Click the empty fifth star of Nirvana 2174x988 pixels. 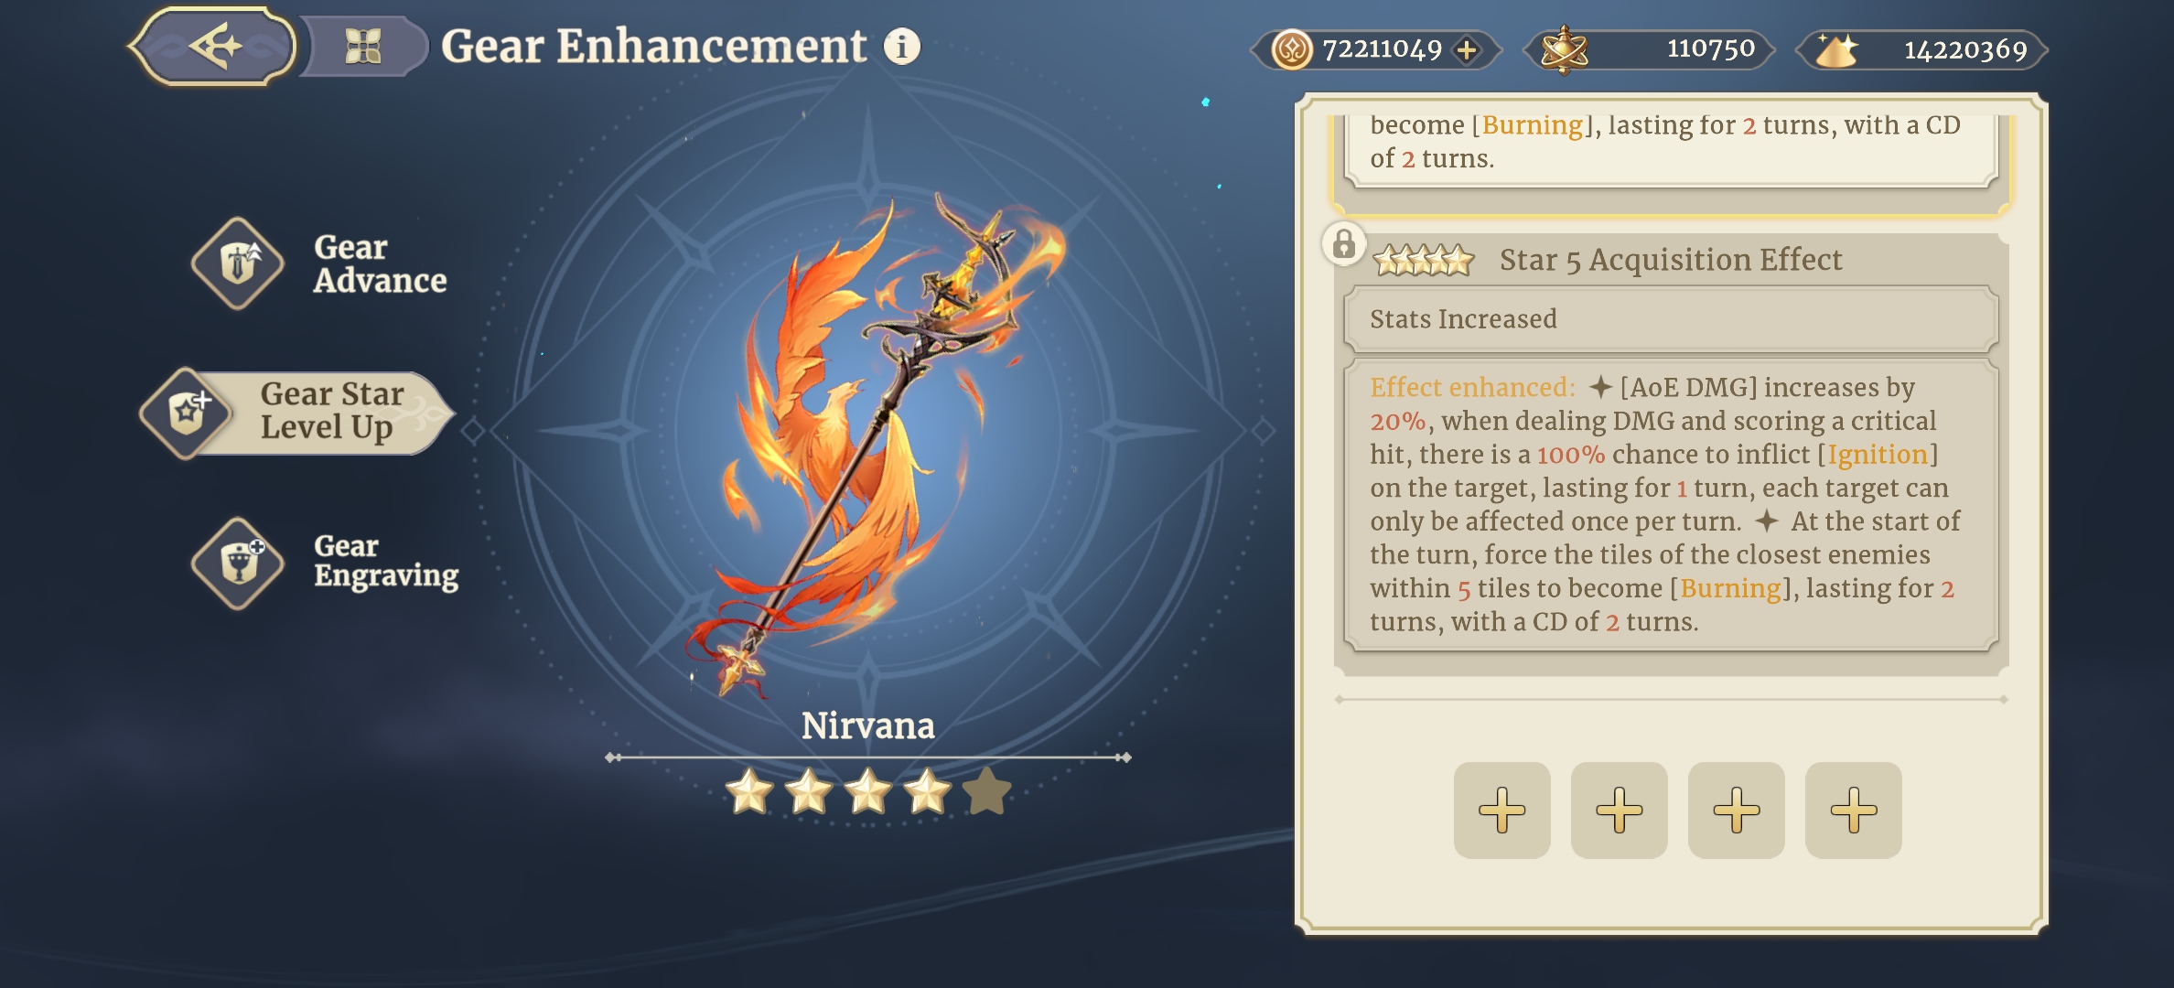pos(987,791)
